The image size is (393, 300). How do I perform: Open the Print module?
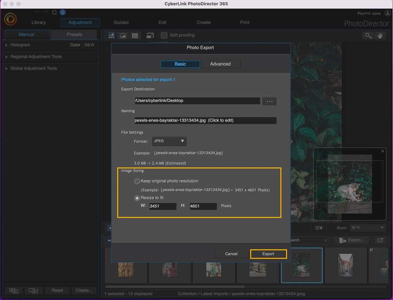[244, 22]
